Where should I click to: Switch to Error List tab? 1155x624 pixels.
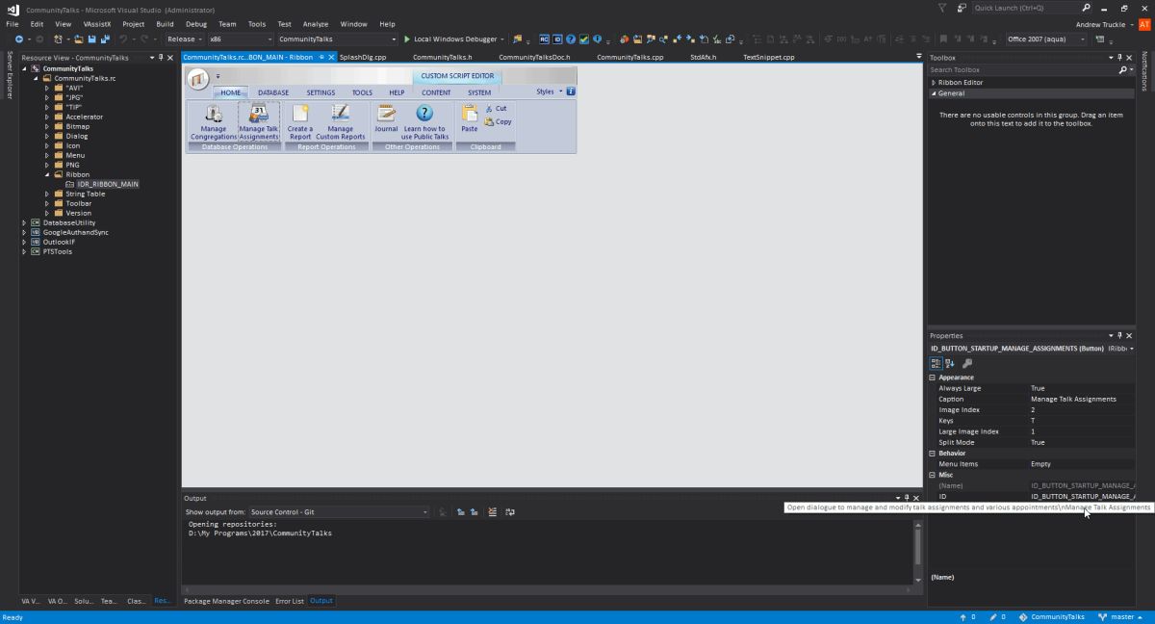(290, 601)
